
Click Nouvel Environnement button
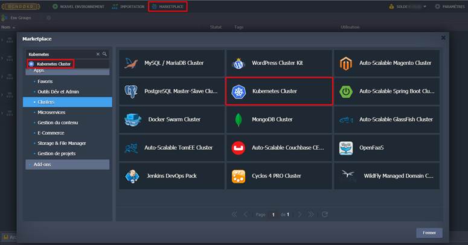(x=79, y=7)
